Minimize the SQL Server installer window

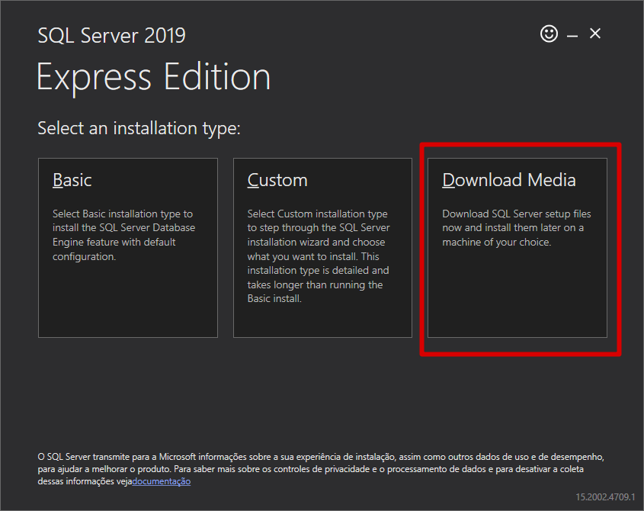pos(572,36)
